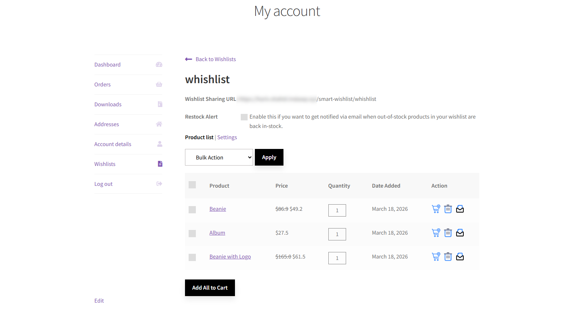Screen dimensions: 572x312
Task: Open the Beanie product link
Action: (x=218, y=209)
